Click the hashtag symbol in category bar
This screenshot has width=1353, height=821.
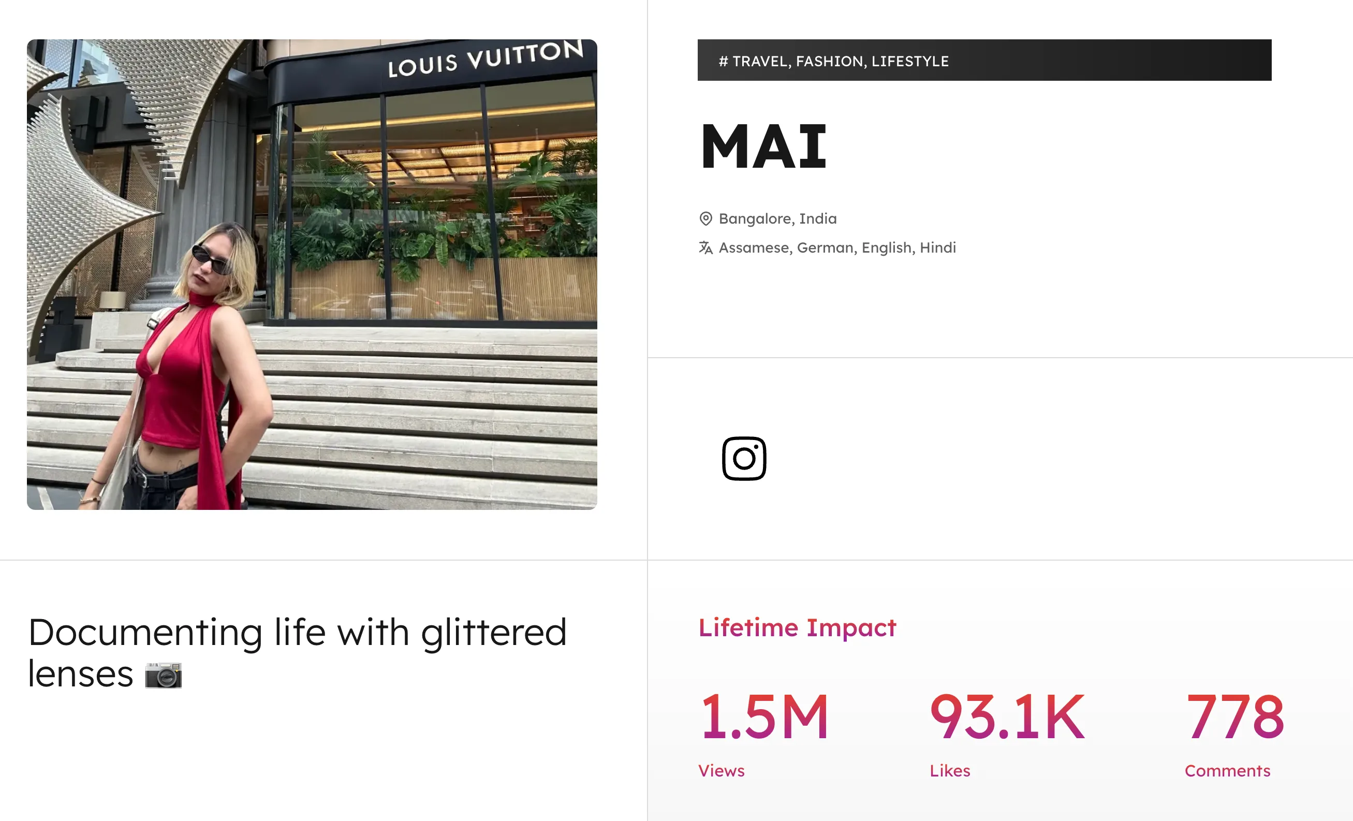pyautogui.click(x=723, y=61)
